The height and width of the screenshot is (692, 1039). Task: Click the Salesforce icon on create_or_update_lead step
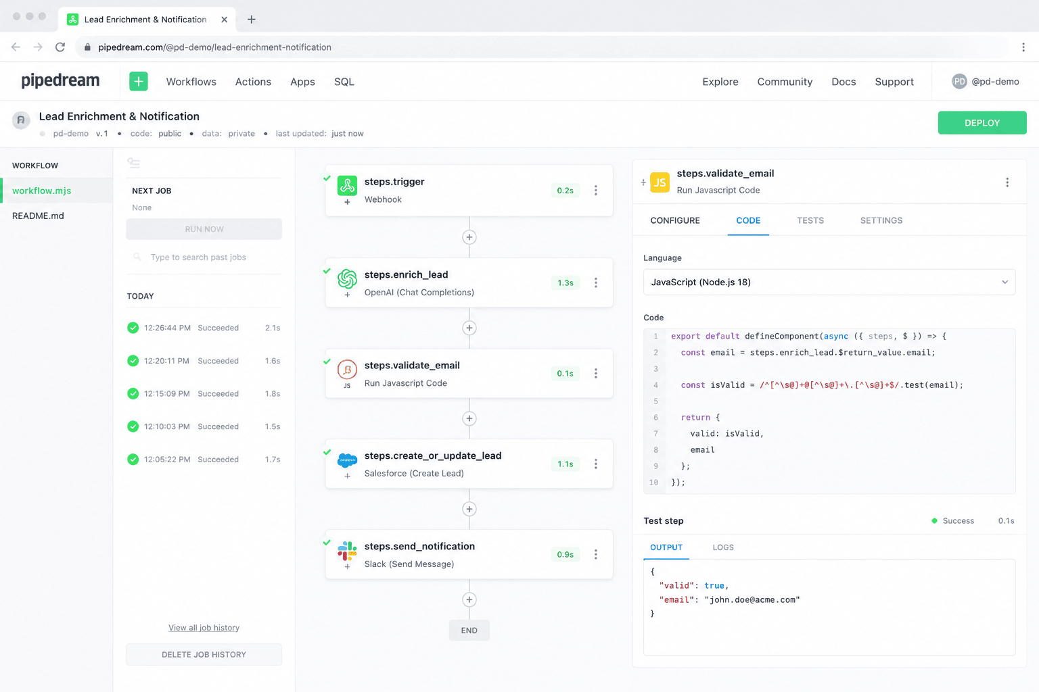coord(347,460)
